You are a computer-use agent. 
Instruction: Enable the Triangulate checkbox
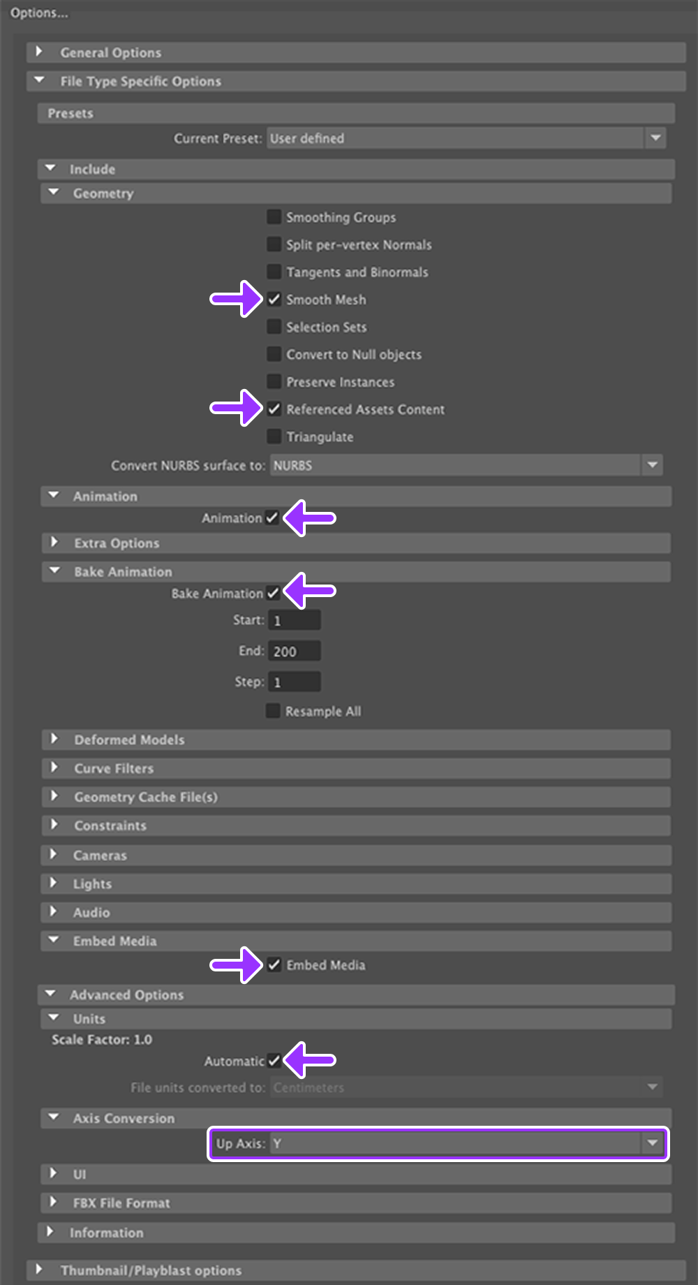coord(274,436)
